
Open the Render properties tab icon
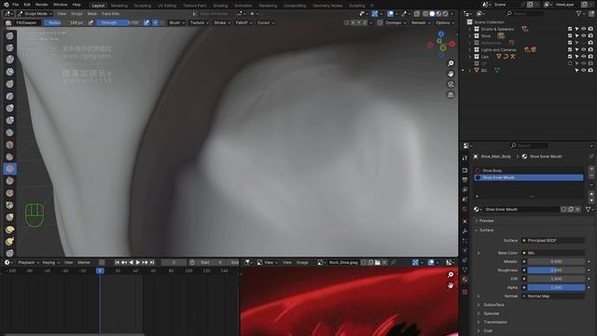click(465, 170)
